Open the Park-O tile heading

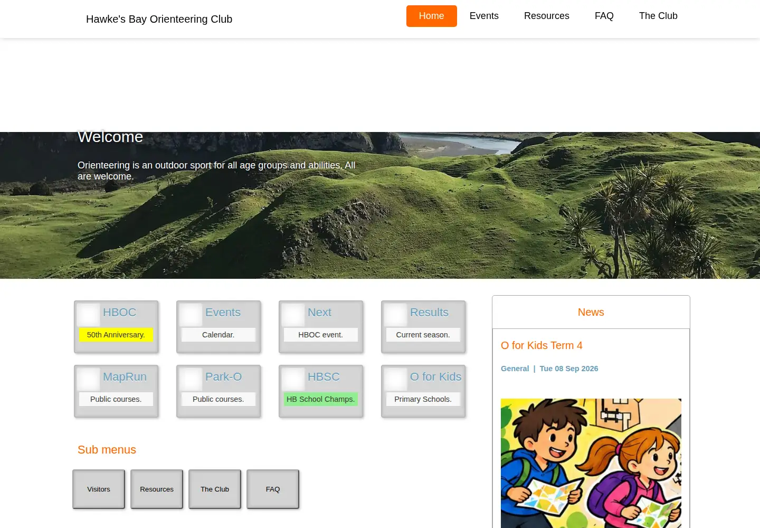click(x=223, y=376)
